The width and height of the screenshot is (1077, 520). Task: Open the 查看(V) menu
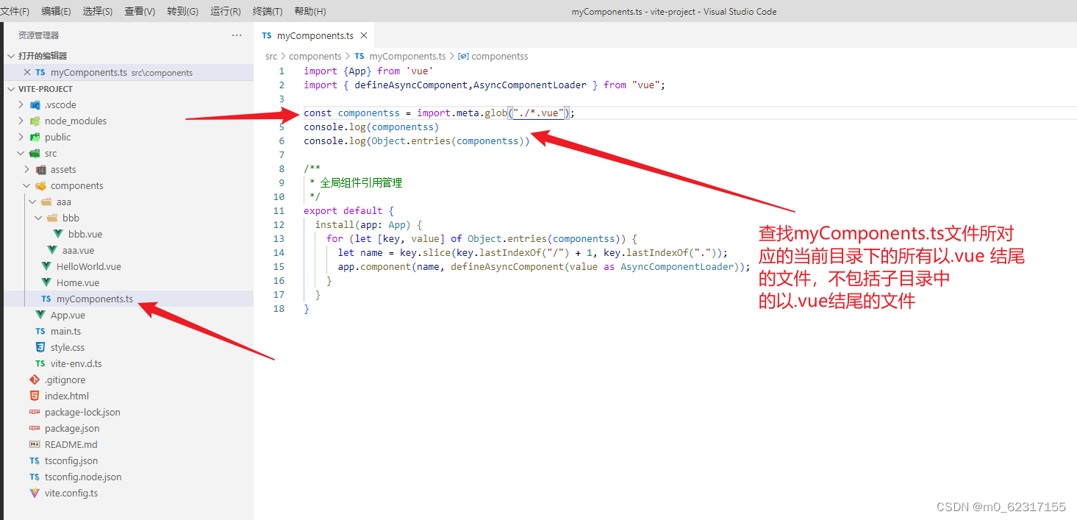140,11
